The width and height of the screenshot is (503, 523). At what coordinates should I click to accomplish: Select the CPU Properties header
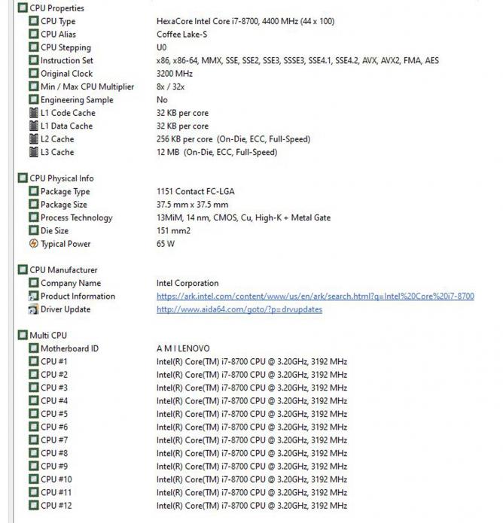pyautogui.click(x=57, y=8)
